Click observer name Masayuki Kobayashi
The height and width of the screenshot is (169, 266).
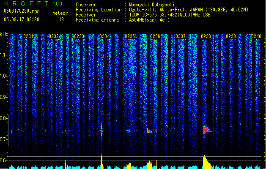[152, 5]
